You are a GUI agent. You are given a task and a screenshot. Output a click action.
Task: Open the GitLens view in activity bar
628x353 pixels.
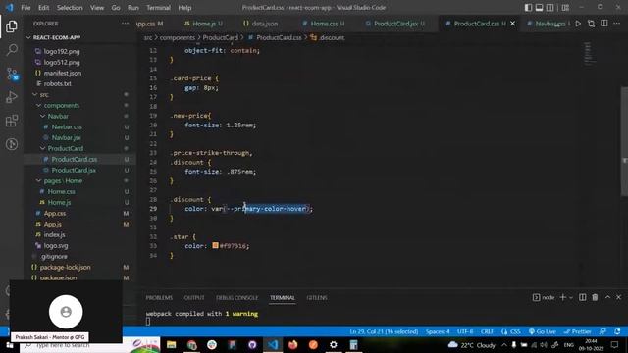point(12,144)
